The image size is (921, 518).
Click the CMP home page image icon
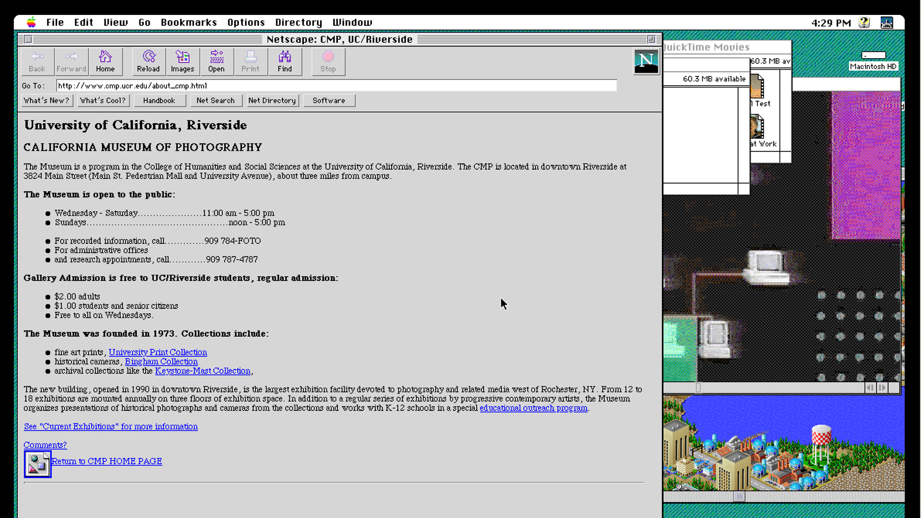click(37, 464)
